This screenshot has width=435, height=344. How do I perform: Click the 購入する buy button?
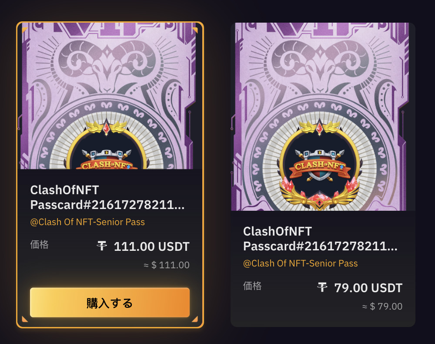click(110, 302)
